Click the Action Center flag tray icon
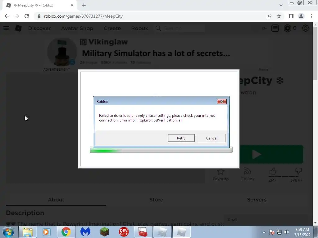This screenshot has height=238, width=318. pos(272,232)
